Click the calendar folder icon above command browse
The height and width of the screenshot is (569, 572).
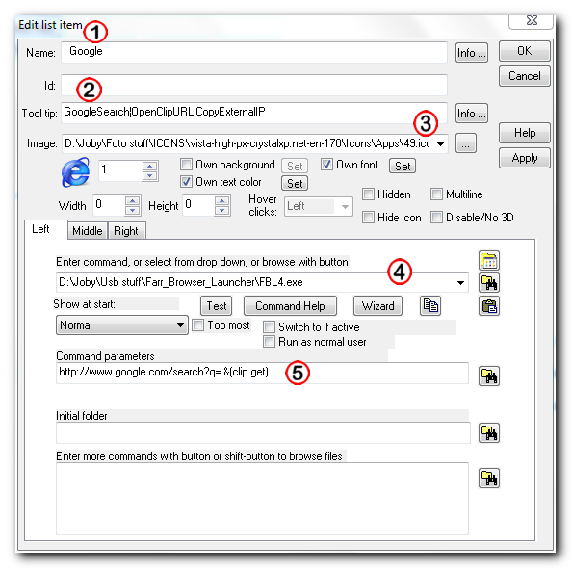click(489, 261)
